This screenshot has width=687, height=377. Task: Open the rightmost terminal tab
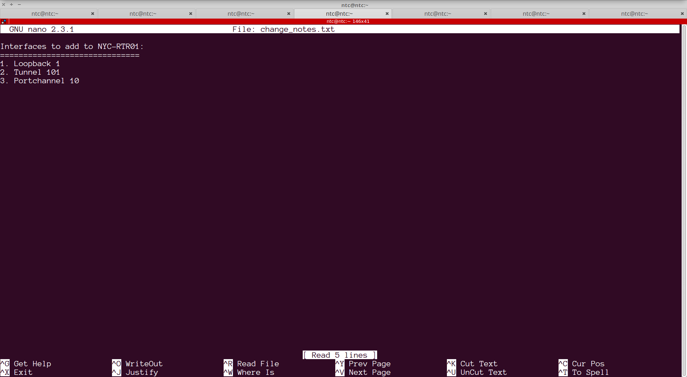[x=634, y=14]
